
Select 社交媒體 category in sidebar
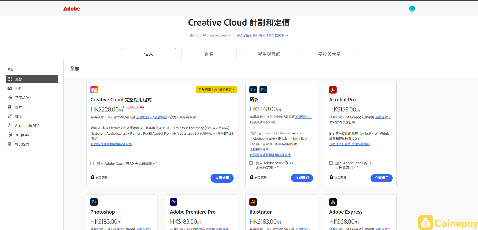click(x=32, y=144)
